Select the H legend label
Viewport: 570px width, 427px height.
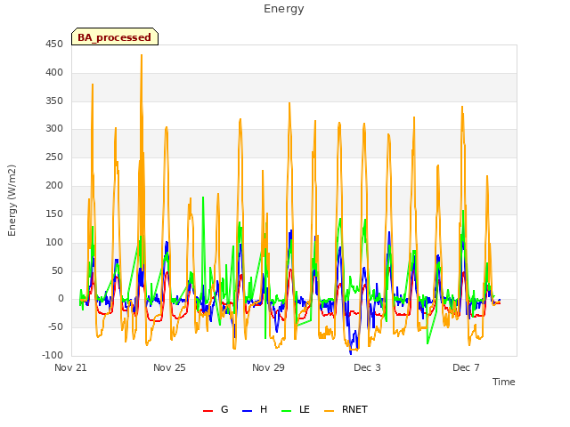(x=264, y=409)
